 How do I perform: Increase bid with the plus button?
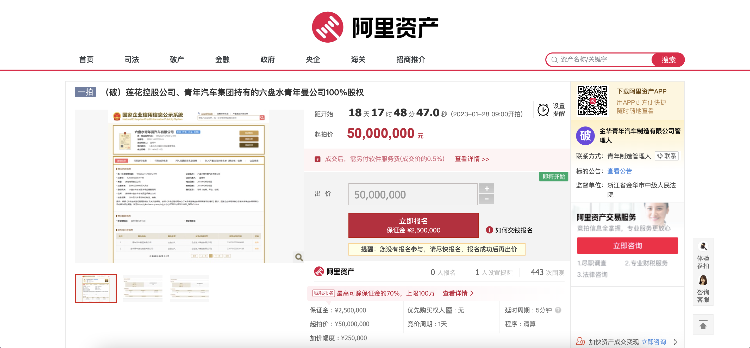tap(486, 189)
